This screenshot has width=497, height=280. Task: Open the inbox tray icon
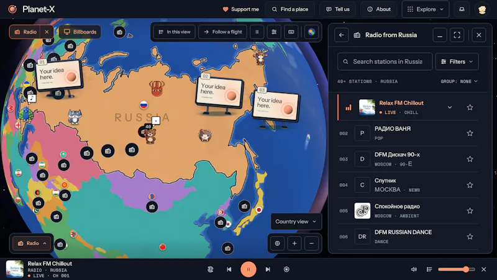pos(462,9)
